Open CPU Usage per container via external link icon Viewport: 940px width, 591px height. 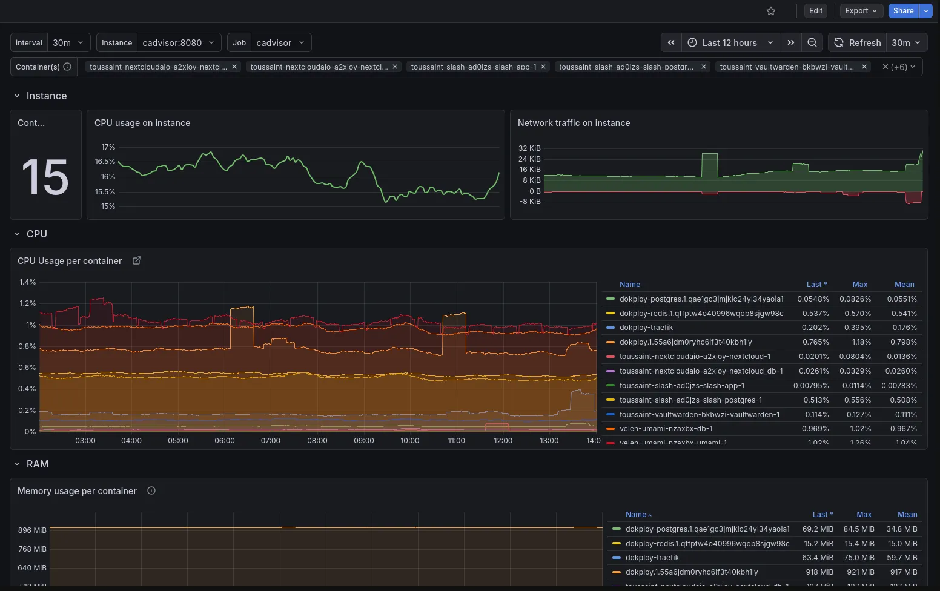pyautogui.click(x=136, y=260)
